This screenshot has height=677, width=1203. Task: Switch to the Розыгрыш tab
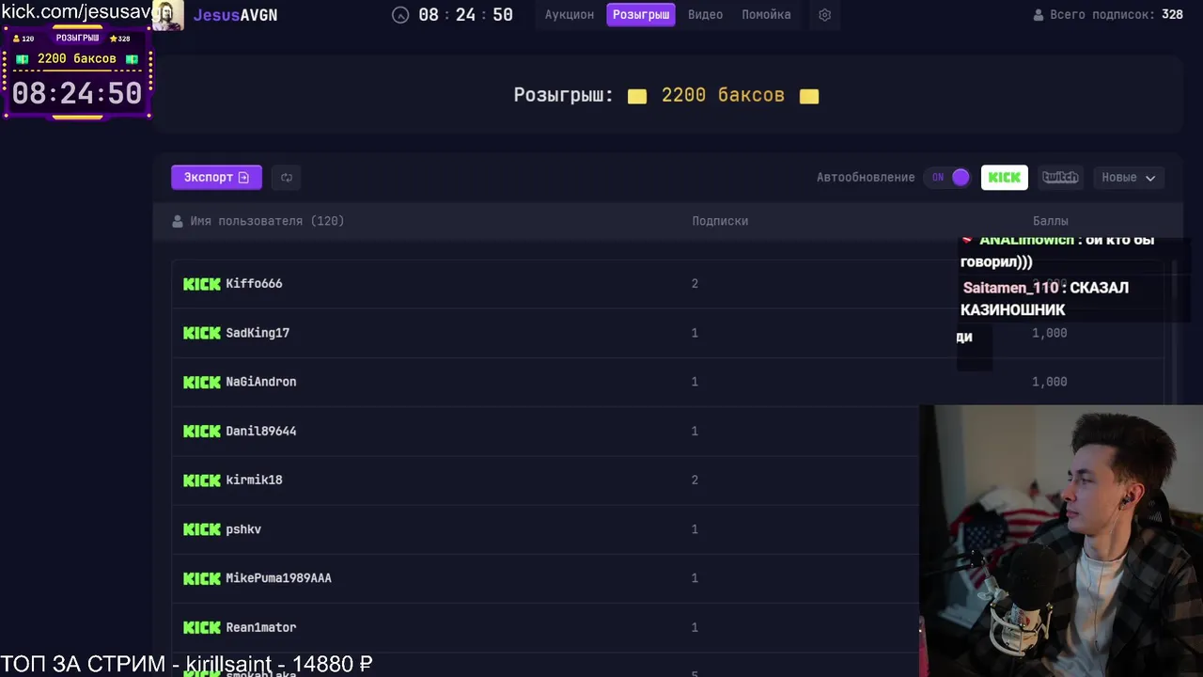click(x=641, y=15)
